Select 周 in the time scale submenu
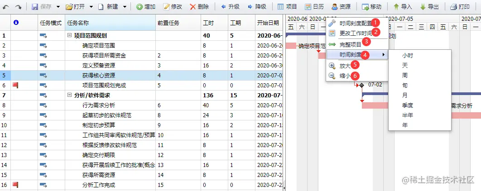 pos(420,76)
